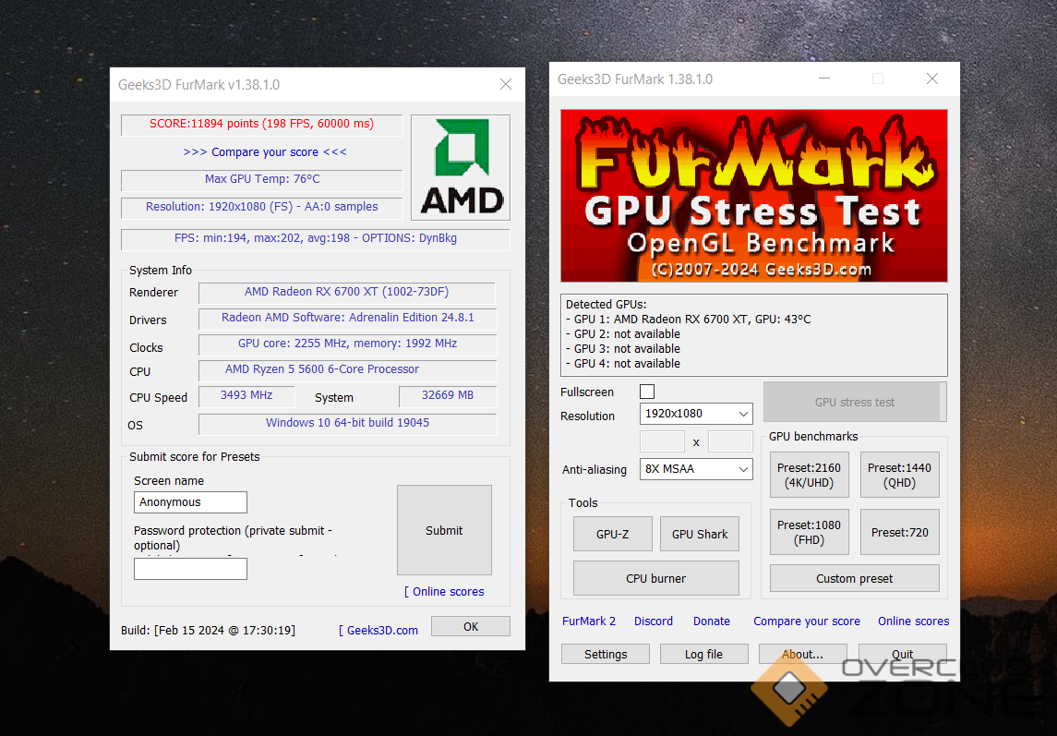Viewport: 1057px width, 736px height.
Task: Run the Preset:720 benchmark
Action: [x=899, y=532]
